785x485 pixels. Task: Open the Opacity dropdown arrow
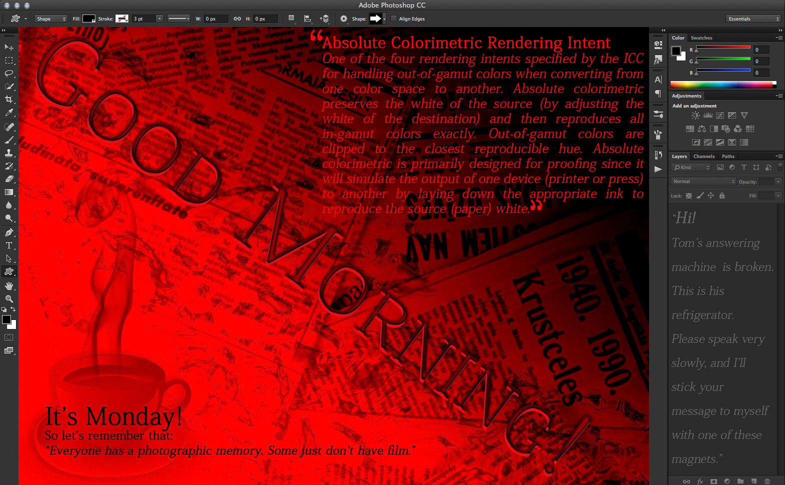tap(778, 181)
